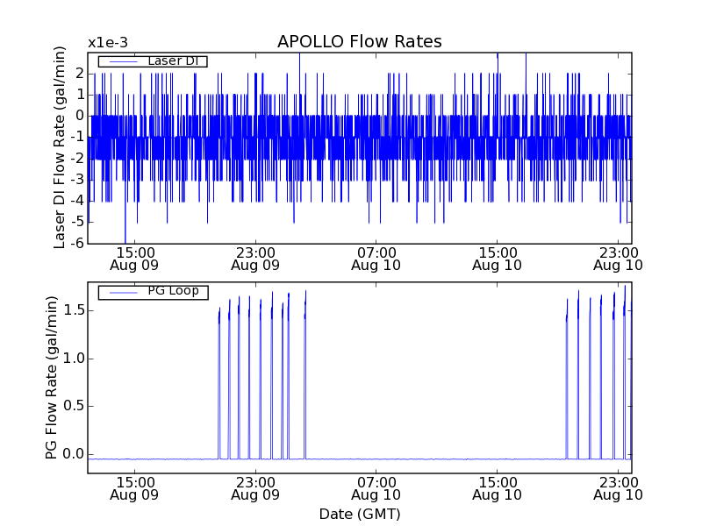Select the "PG Flow Rate (gal/min)" axis label
This screenshot has width=702, height=526.
(x=52, y=378)
